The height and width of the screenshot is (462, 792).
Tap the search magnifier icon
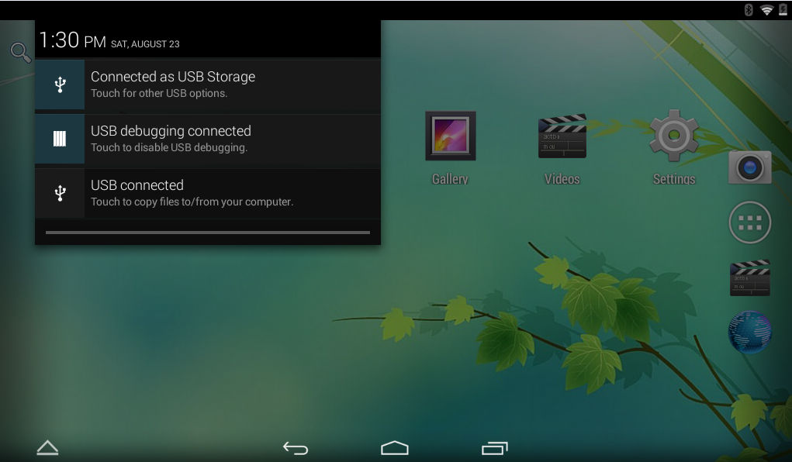(x=21, y=53)
